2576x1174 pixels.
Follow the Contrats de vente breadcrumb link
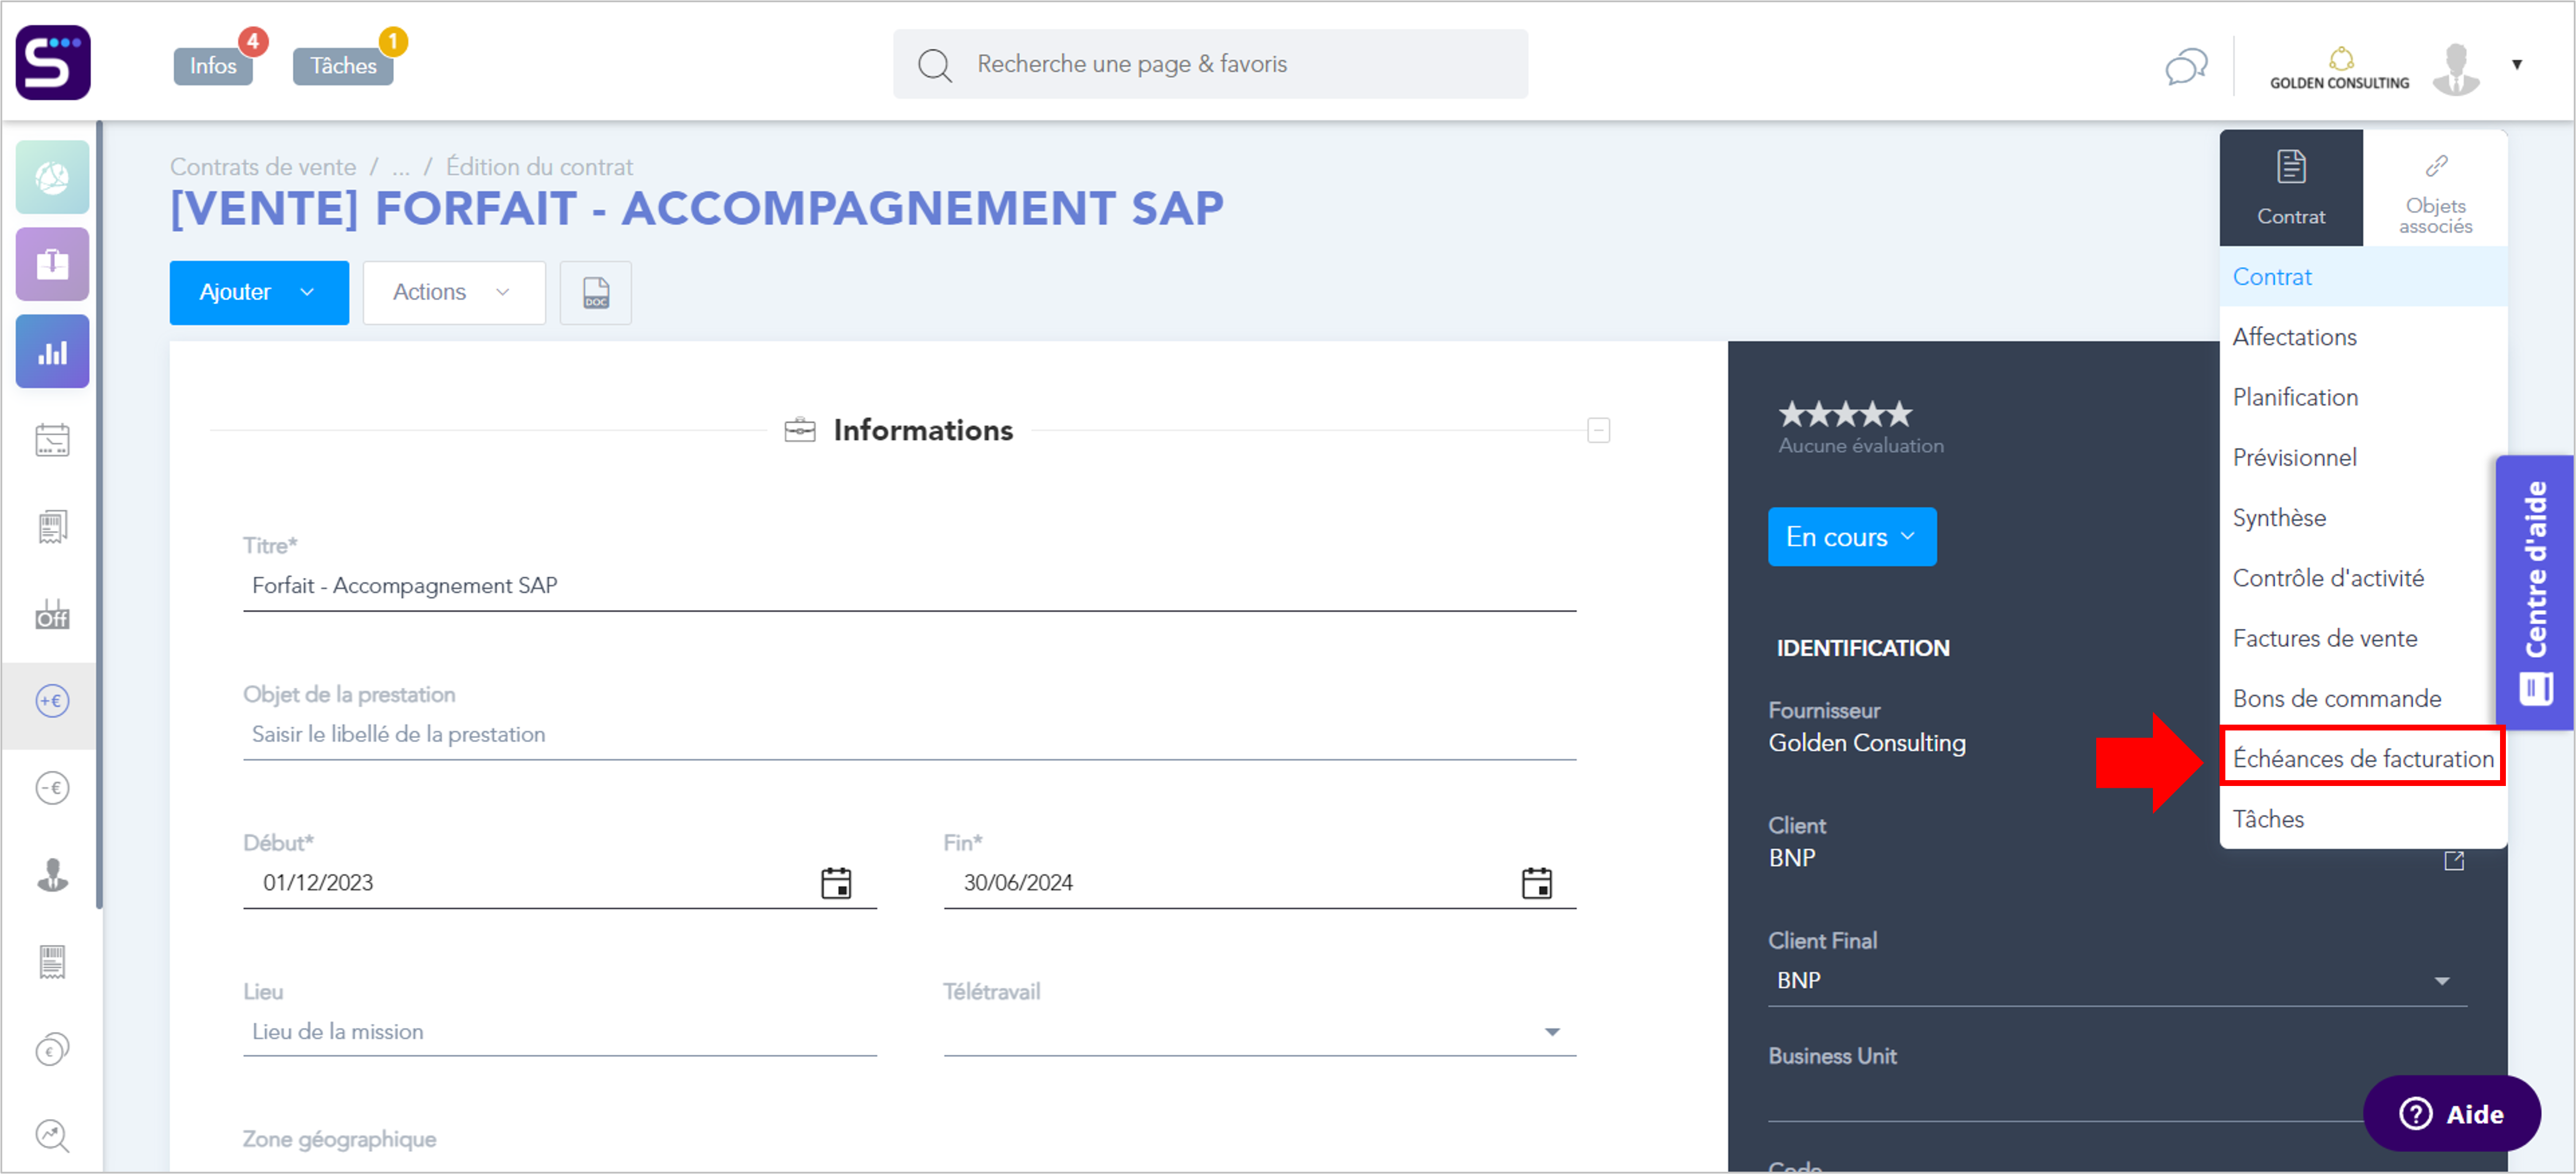coord(263,167)
